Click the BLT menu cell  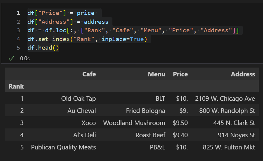tap(160, 99)
